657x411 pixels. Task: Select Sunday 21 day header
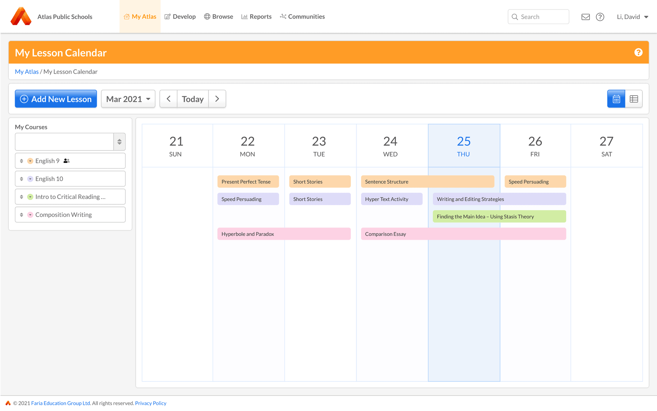coord(177,146)
